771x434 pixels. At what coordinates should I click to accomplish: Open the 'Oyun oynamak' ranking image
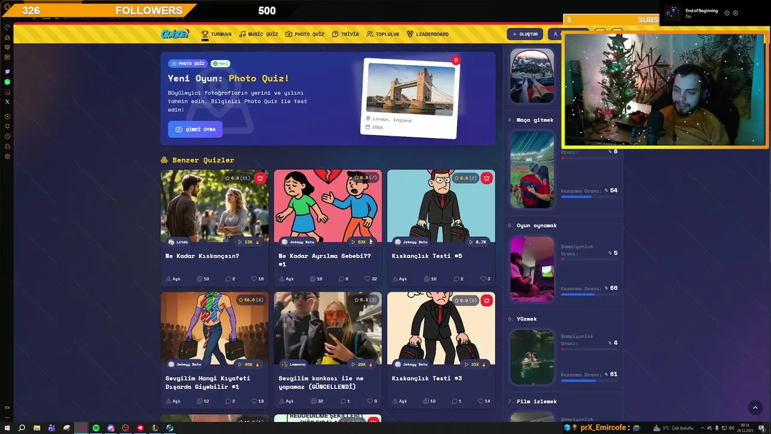pos(532,269)
